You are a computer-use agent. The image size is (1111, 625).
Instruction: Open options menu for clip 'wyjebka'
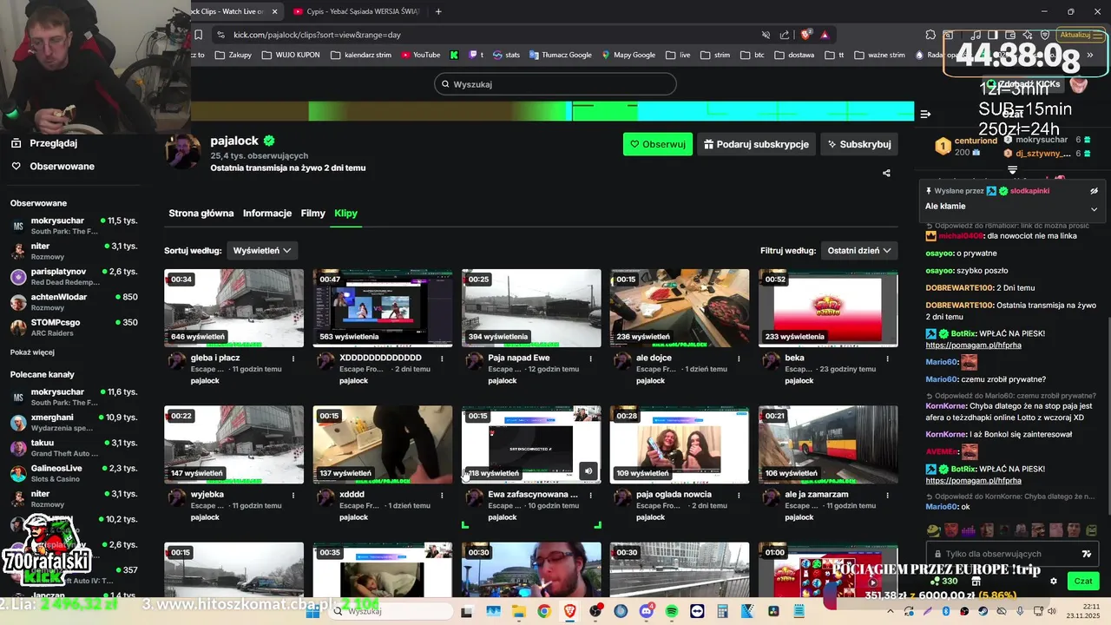(293, 494)
